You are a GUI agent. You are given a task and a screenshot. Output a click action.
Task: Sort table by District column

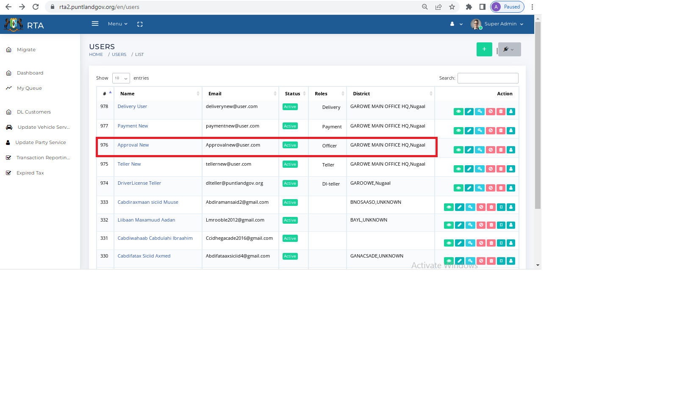(390, 94)
